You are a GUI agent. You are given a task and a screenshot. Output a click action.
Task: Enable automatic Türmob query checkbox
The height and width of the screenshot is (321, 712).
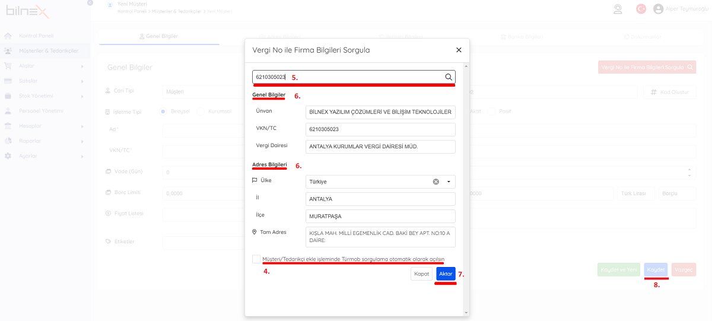point(256,259)
